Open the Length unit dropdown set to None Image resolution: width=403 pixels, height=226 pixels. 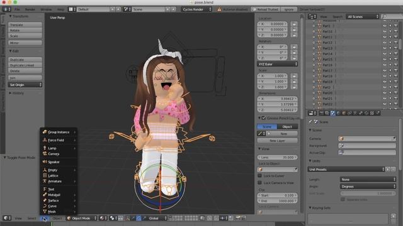coord(368,180)
